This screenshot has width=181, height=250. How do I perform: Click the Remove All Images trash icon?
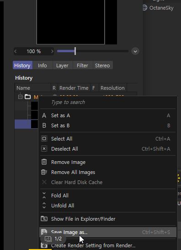coord(44,172)
